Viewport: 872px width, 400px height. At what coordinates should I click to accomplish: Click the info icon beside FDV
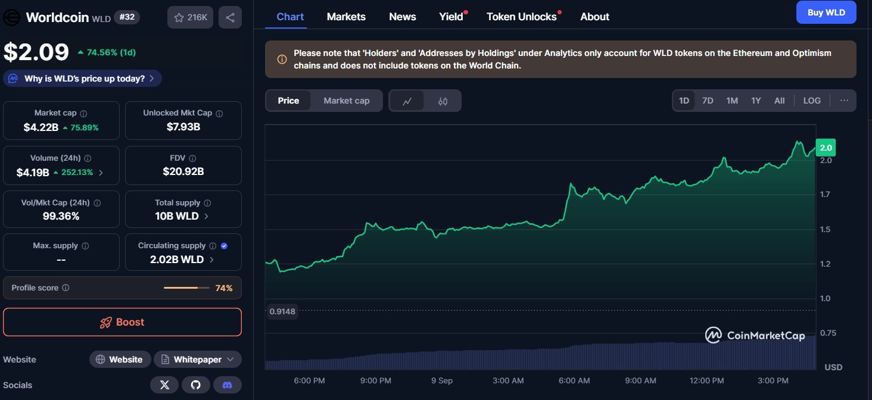tap(192, 158)
